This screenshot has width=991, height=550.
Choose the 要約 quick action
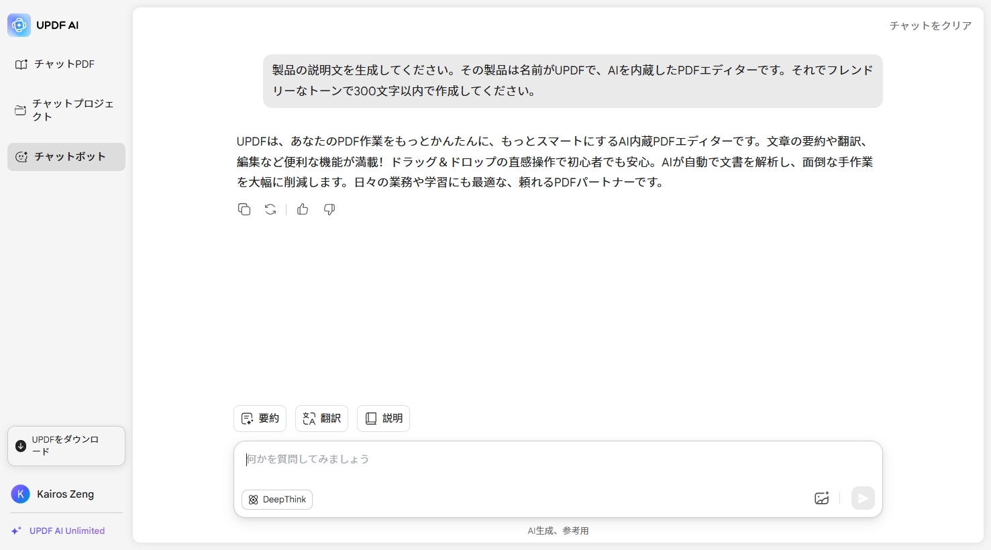click(260, 419)
